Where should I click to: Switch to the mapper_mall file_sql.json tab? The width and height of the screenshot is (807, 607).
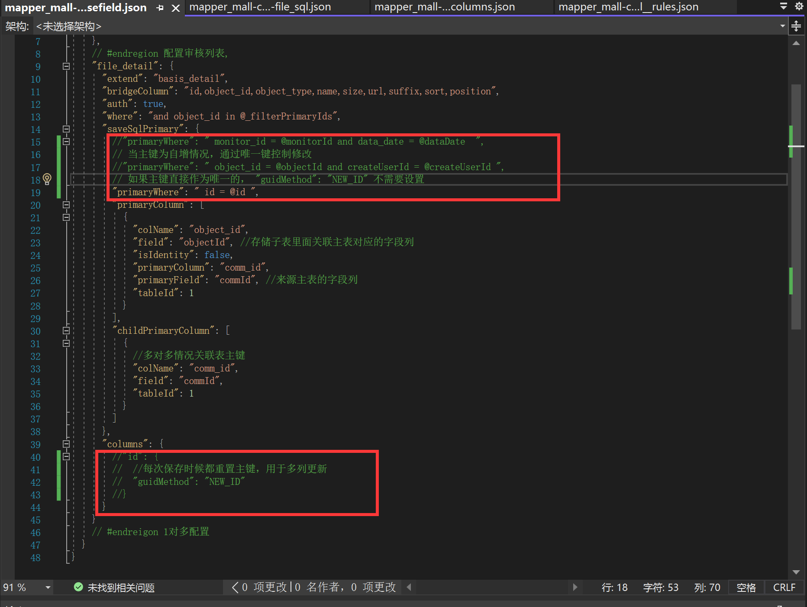260,7
